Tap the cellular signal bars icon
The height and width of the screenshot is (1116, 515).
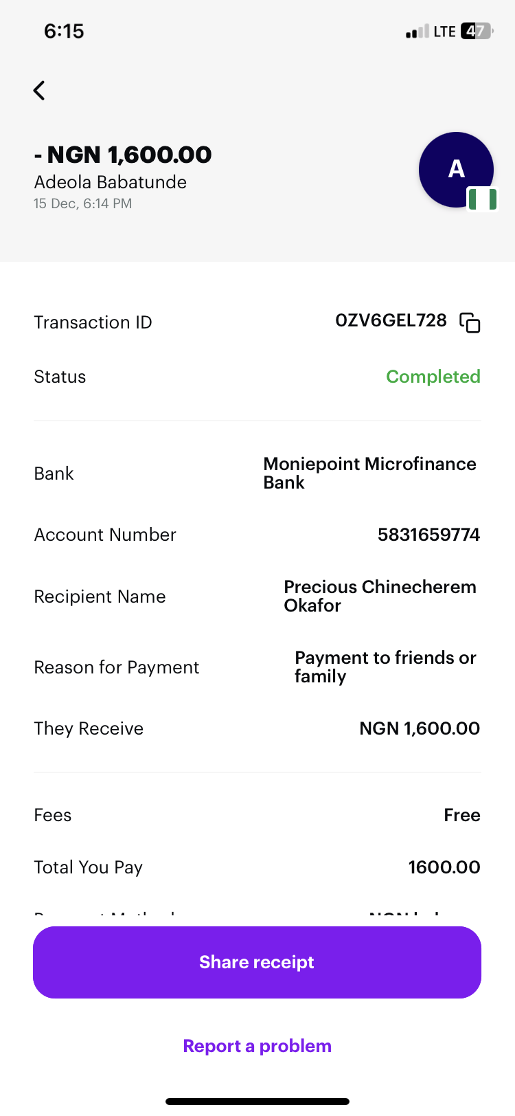pos(417,32)
